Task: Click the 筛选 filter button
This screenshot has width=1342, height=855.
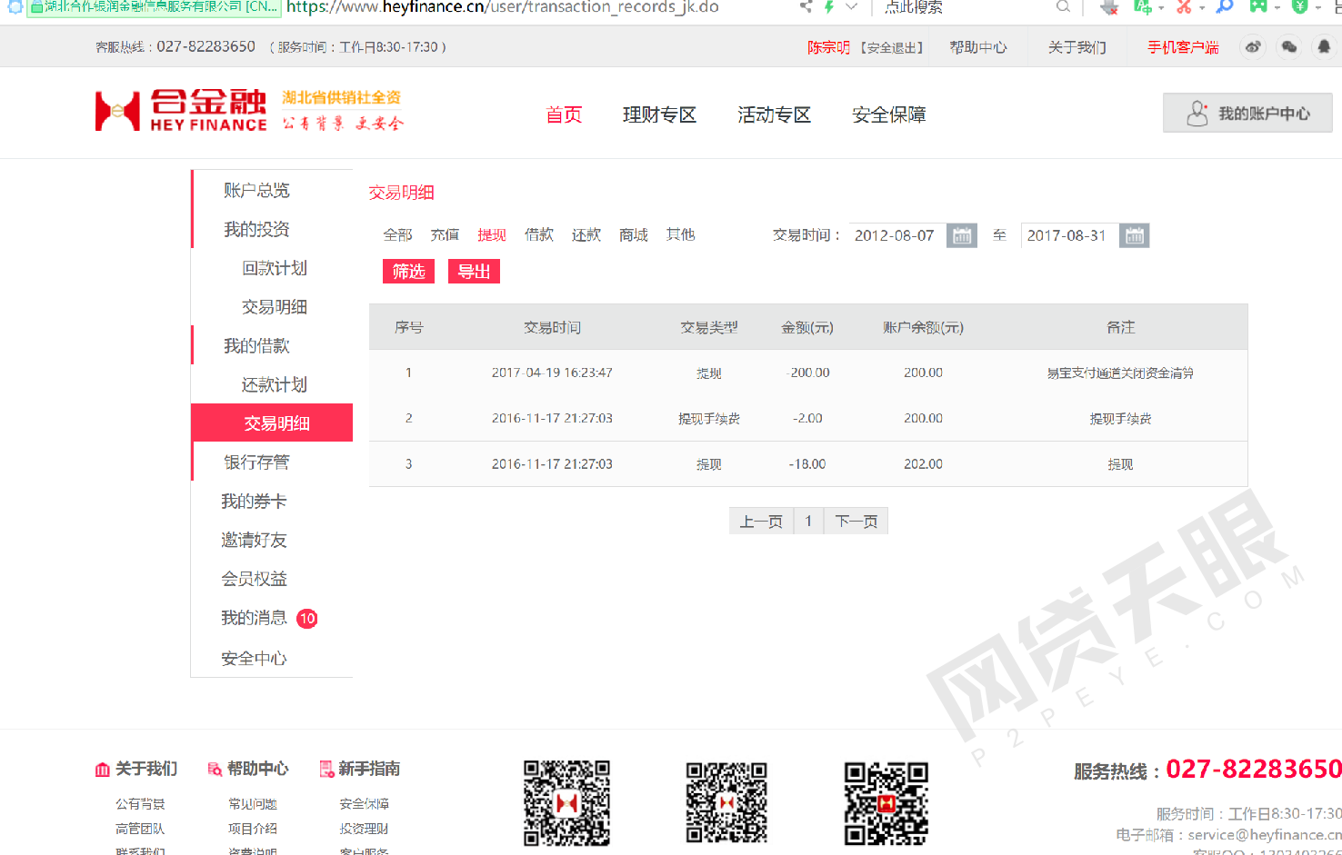Action: (408, 272)
